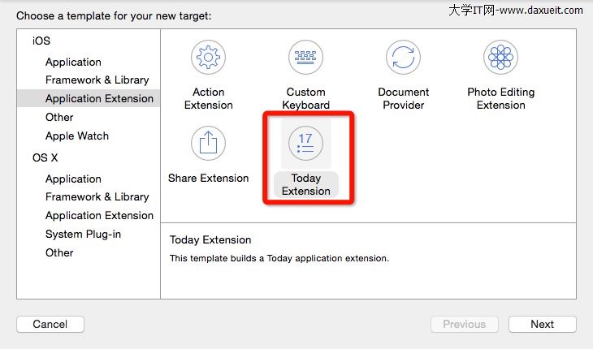
Task: Open the System Plug-in category
Action: (83, 234)
